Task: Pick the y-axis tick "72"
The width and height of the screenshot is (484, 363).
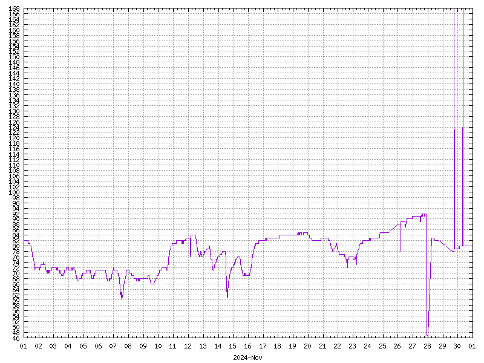Action: tap(16, 267)
